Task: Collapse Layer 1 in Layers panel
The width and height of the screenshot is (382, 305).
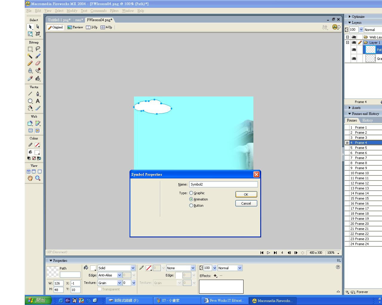Action: (x=347, y=43)
